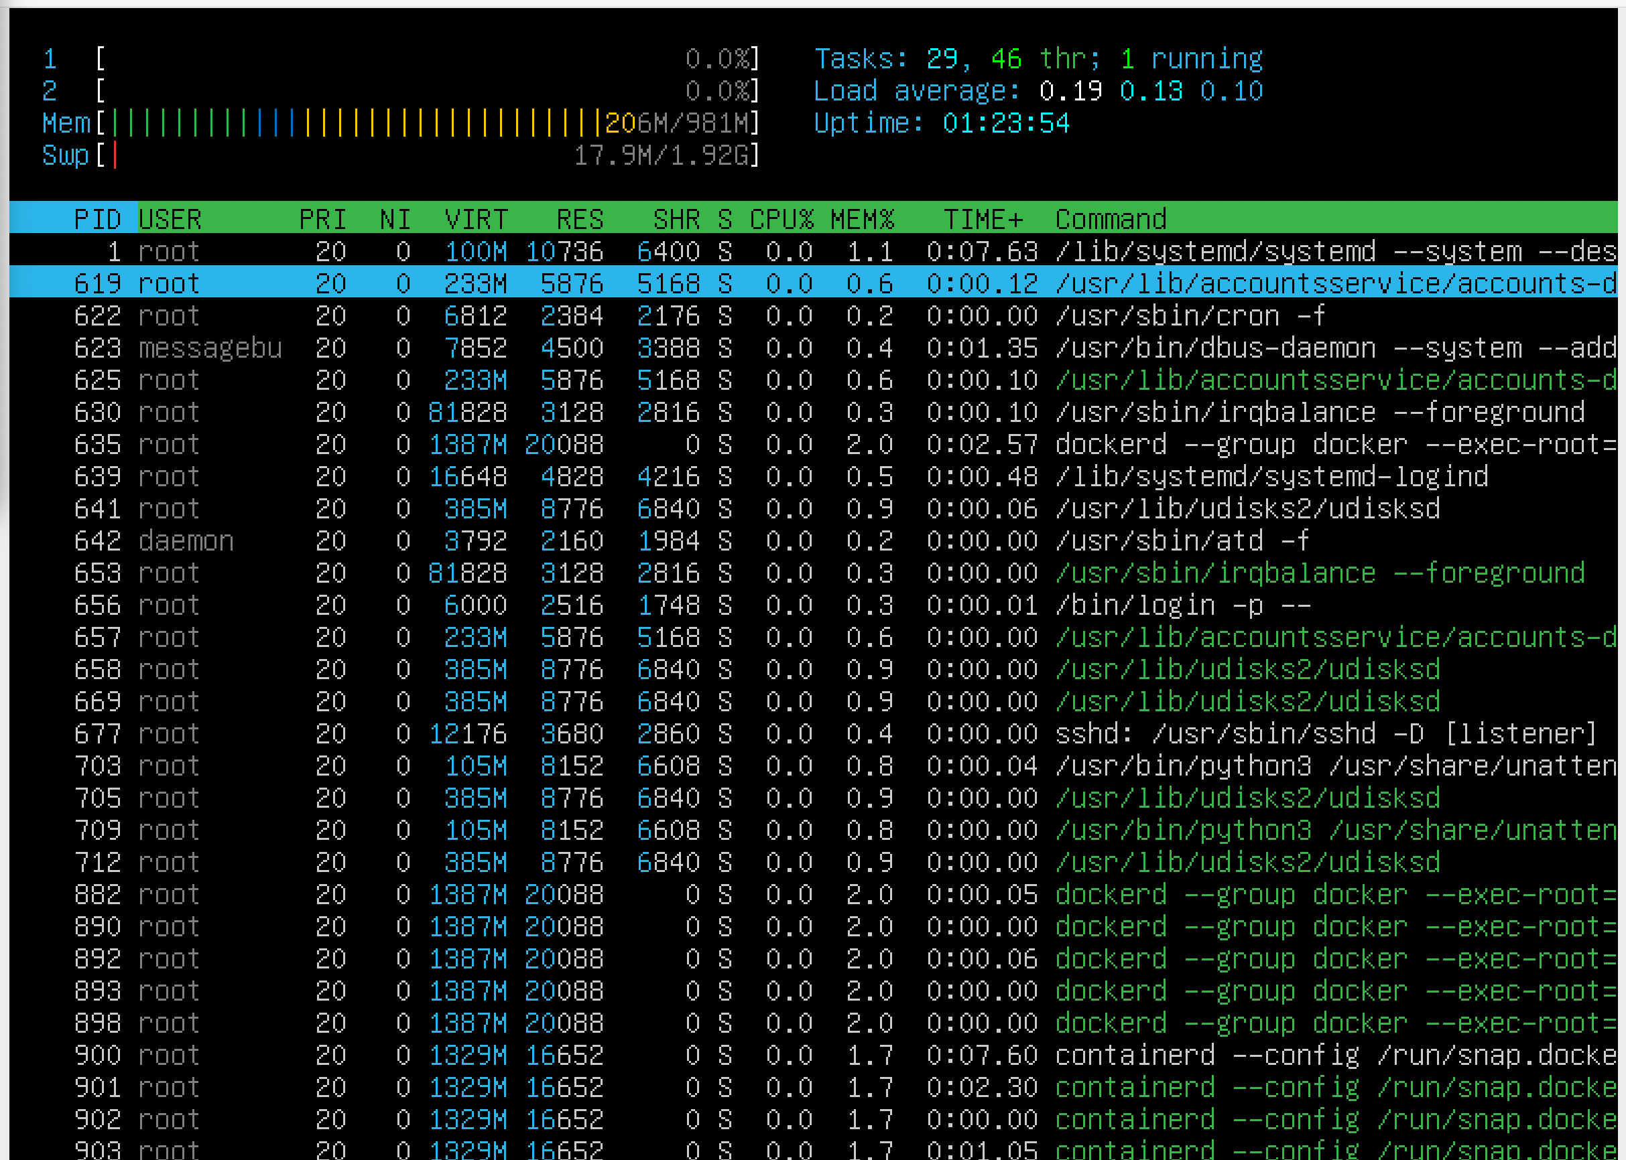Click the Load average readout
The image size is (1626, 1160).
click(1038, 90)
